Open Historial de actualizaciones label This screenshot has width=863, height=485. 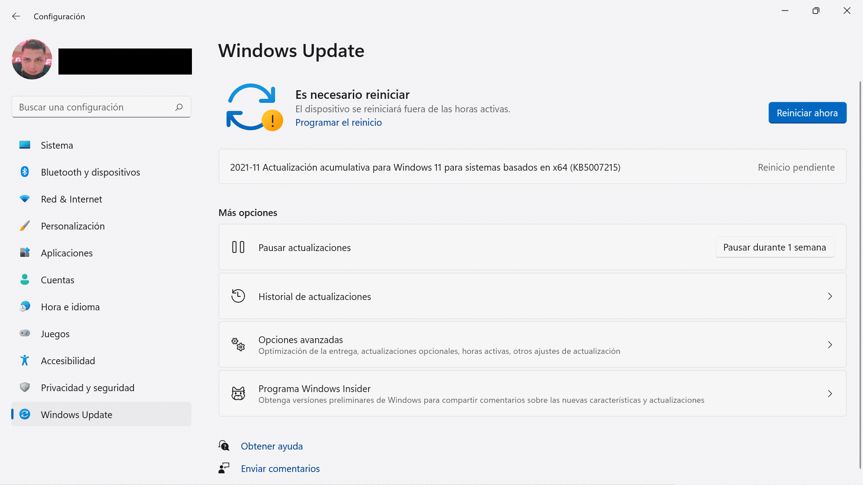[315, 297]
